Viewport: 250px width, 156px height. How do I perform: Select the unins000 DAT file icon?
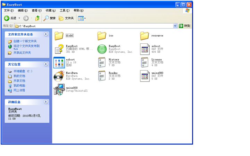tap(144, 76)
